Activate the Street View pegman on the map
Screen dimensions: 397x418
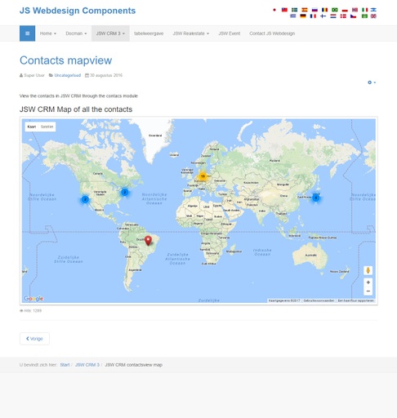point(368,270)
